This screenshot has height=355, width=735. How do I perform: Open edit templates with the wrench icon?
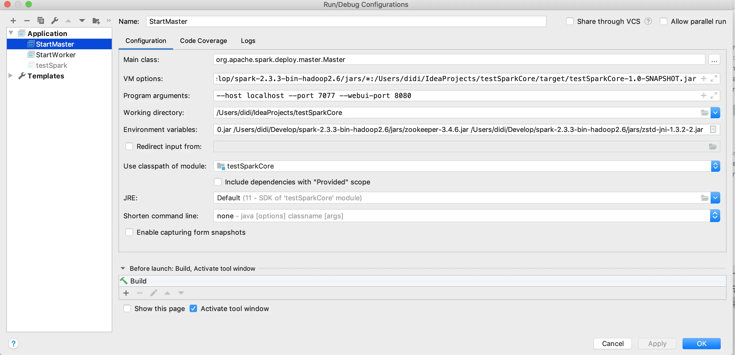coord(55,21)
